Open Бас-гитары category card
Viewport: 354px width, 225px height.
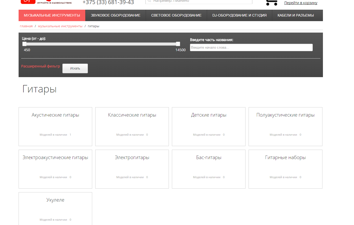tap(209, 169)
